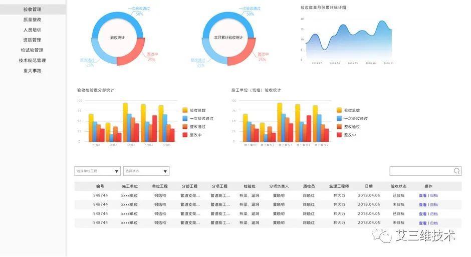Click 归档 link in the first table row
471x257 pixels.
point(433,196)
